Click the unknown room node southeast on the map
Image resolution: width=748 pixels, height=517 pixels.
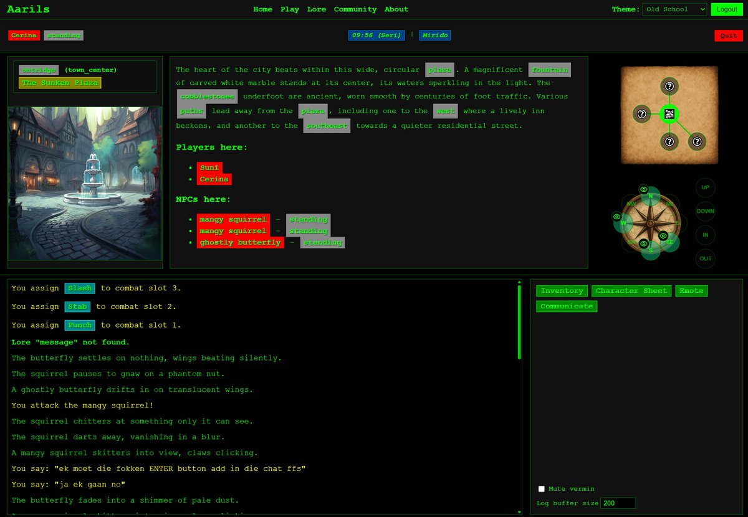[697, 141]
